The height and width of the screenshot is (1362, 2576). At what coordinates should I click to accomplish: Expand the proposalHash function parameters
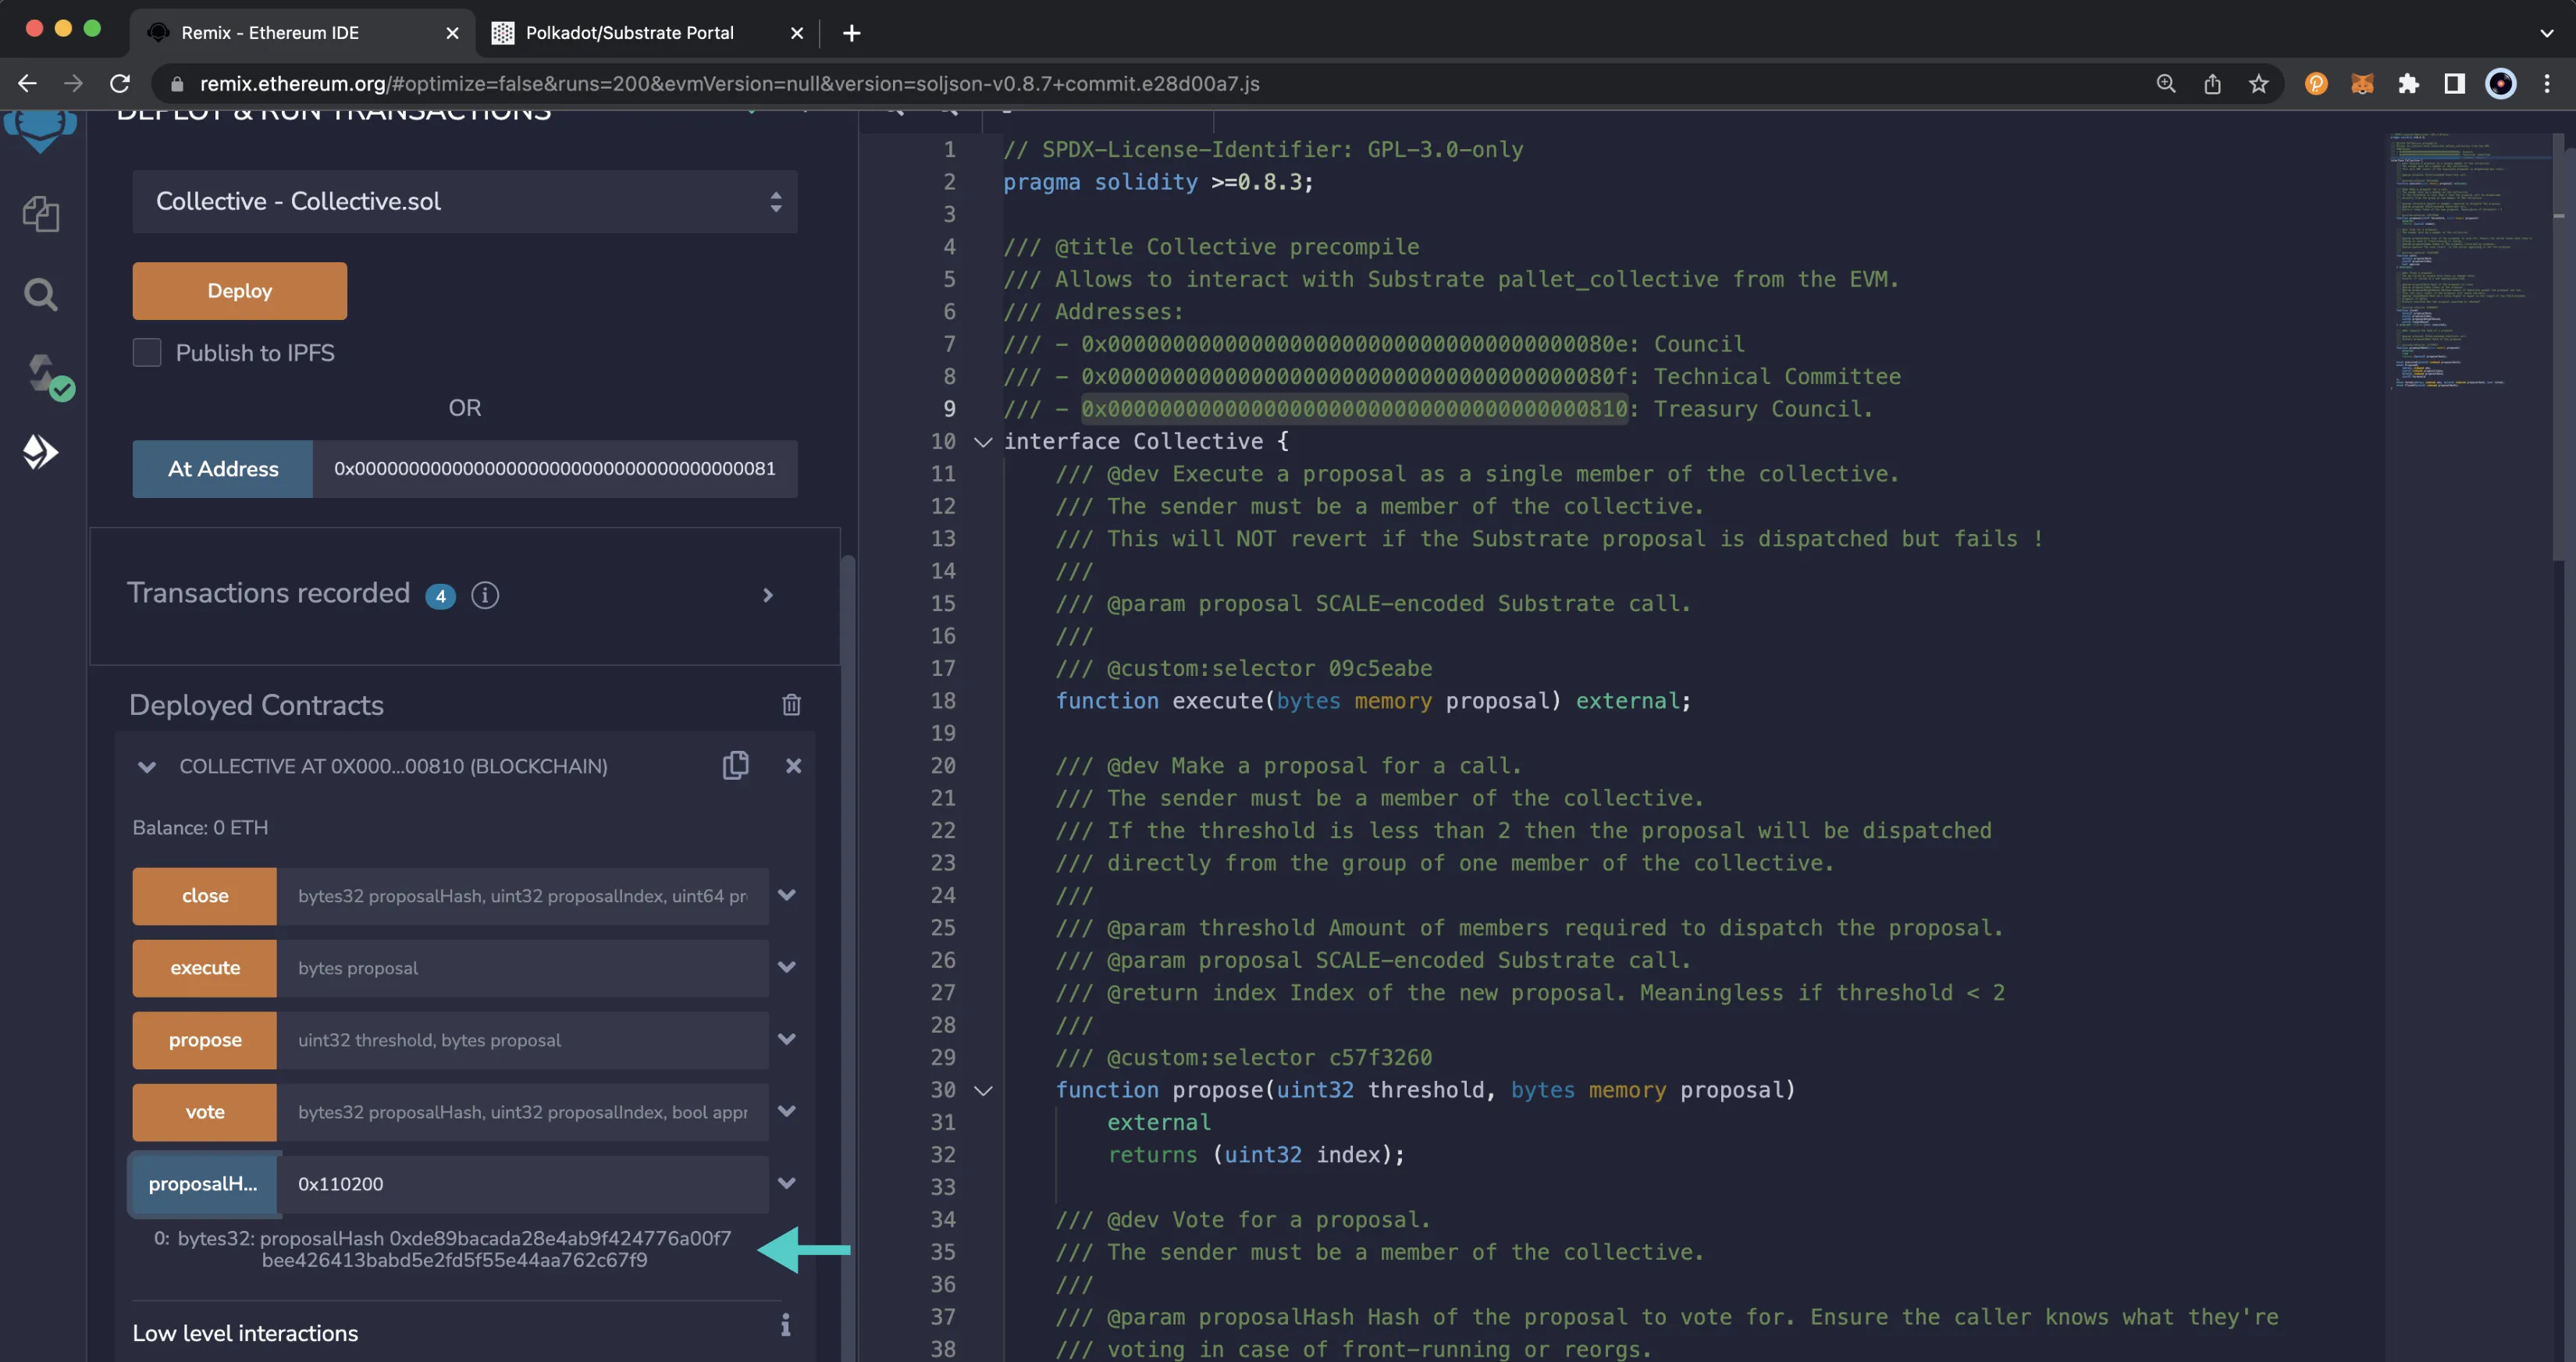click(787, 1183)
